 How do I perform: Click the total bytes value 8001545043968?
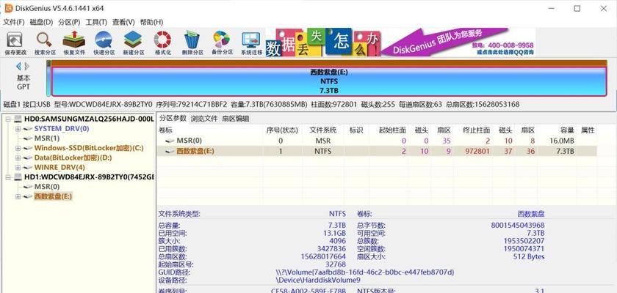(x=518, y=225)
